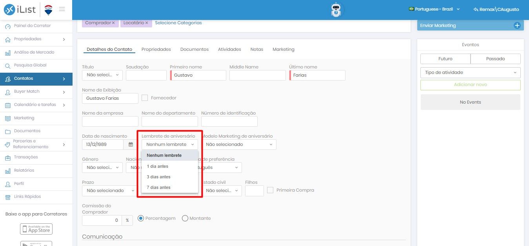The width and height of the screenshot is (529, 246).
Task: Select the Percentagem radio button
Action: [x=141, y=218]
